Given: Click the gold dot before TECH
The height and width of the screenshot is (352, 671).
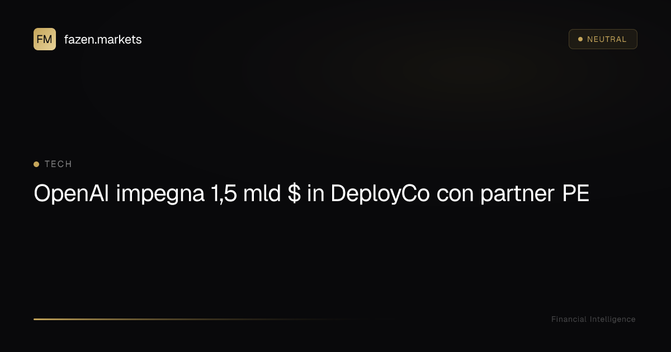Looking at the screenshot, I should [x=36, y=164].
